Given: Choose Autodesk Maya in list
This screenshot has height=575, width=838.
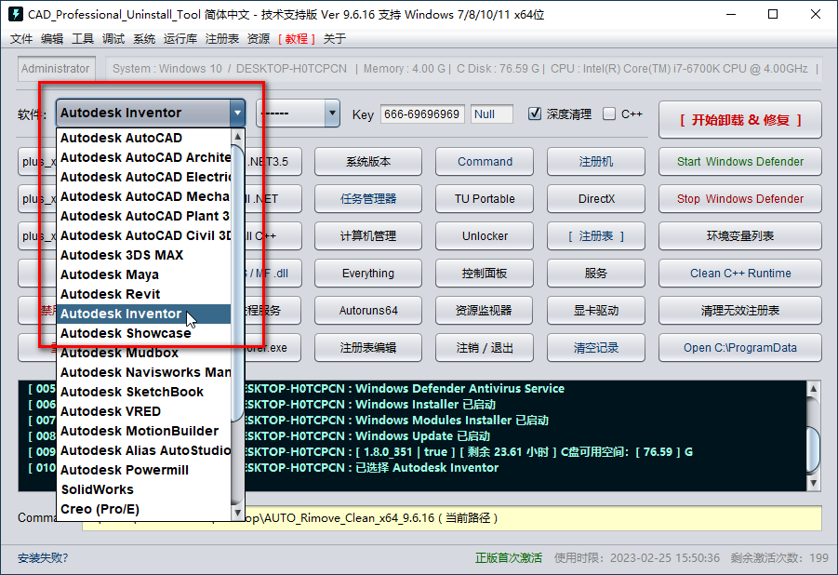Looking at the screenshot, I should pos(143,274).
